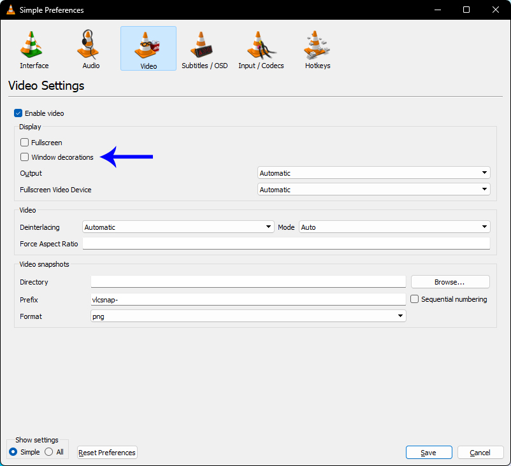Click the Browse... button for snapshot directory
Viewport: 511px width, 466px height.
tap(450, 282)
